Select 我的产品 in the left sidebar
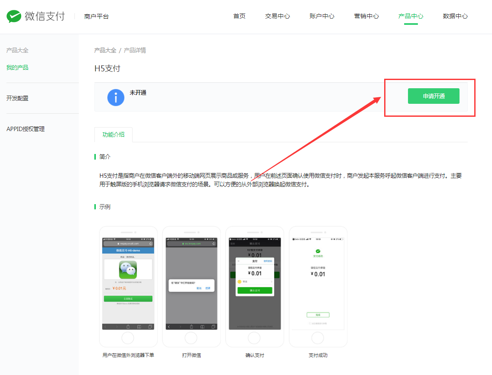Image resolution: width=492 pixels, height=375 pixels. [17, 67]
